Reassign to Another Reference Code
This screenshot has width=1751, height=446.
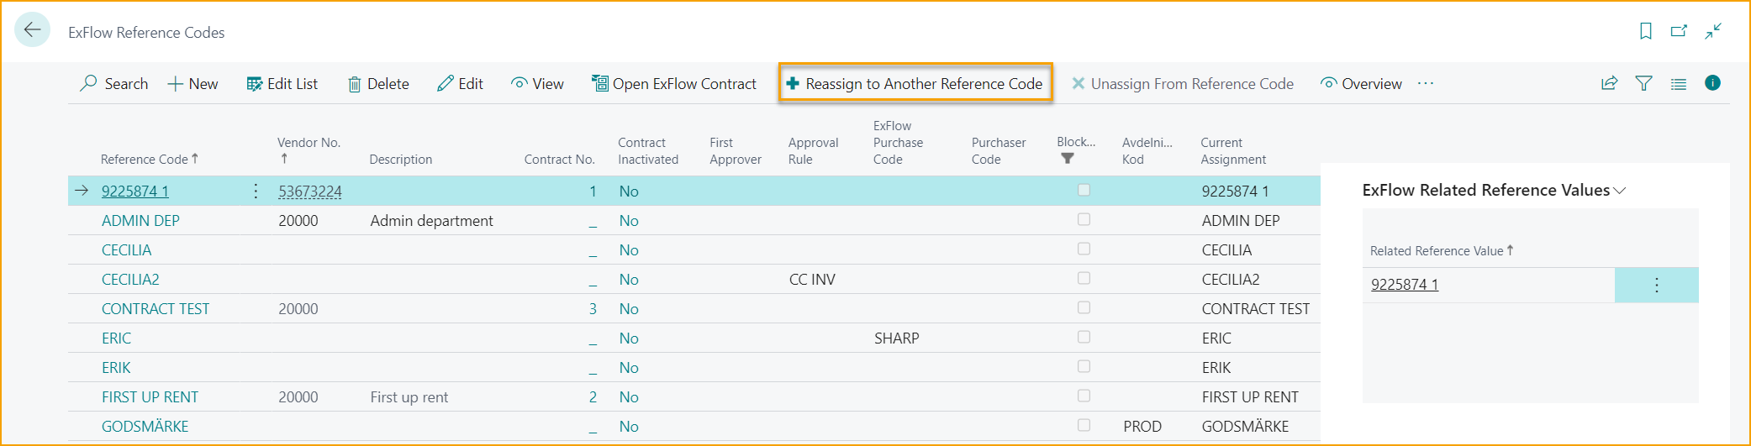915,83
